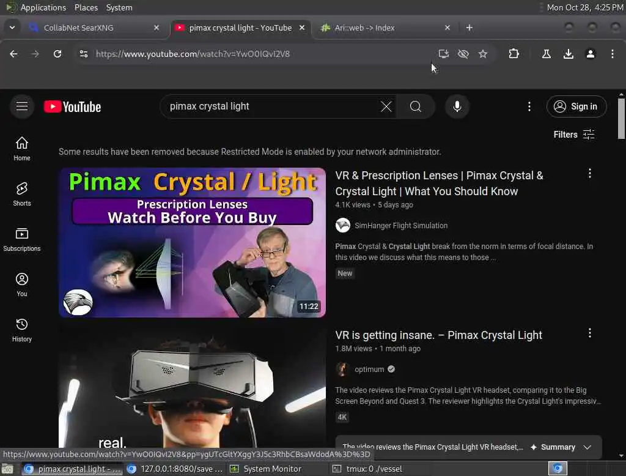The width and height of the screenshot is (626, 476).
Task: Click the 4K badge
Action: pos(342,417)
